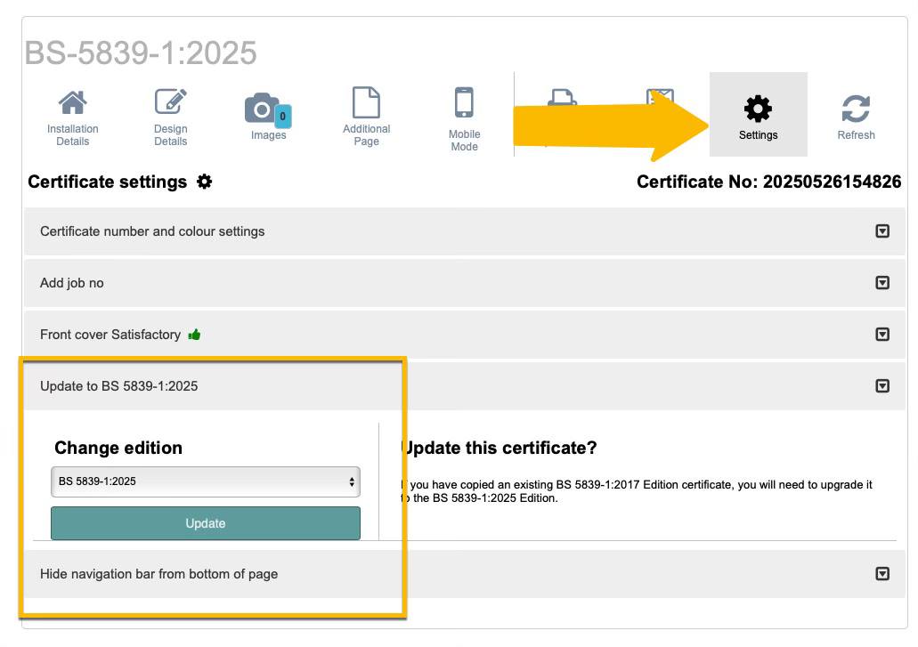Click the Settings gear in the toolbar
The image size is (918, 647).
coord(758,109)
